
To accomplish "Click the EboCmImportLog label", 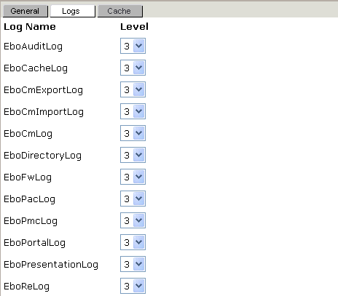I will click(x=44, y=112).
